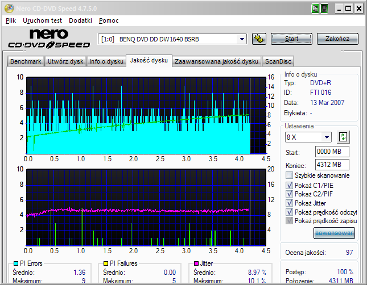
Task: Click the cyan PI Errors color swatch
Action: pos(16,263)
